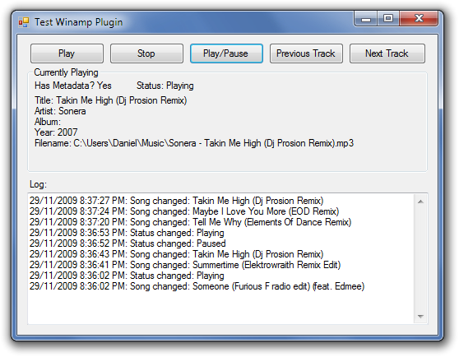
Task: Click the 'Status: Playing' label
Action: pyautogui.click(x=165, y=86)
